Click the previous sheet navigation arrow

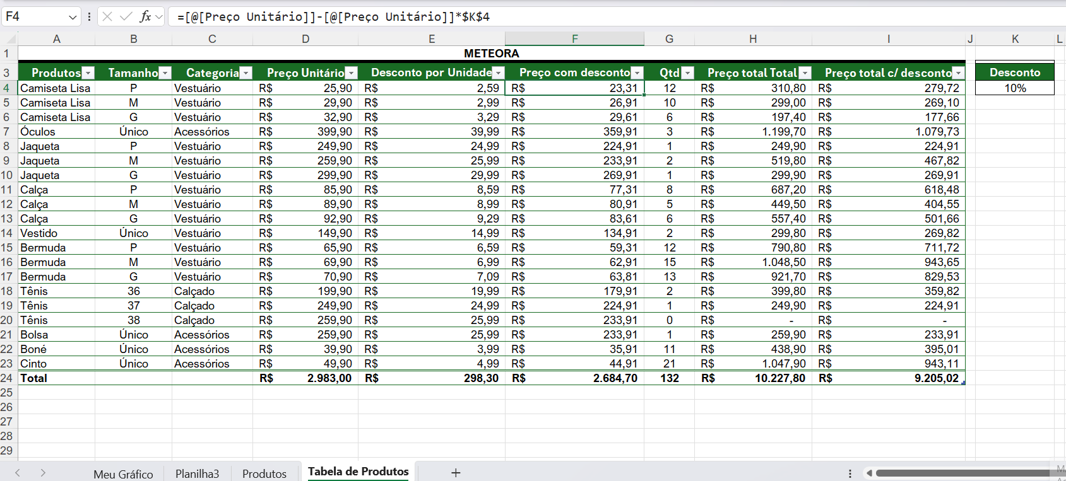click(18, 473)
